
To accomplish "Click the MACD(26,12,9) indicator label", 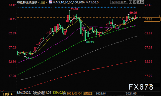I will click(27, 93).
